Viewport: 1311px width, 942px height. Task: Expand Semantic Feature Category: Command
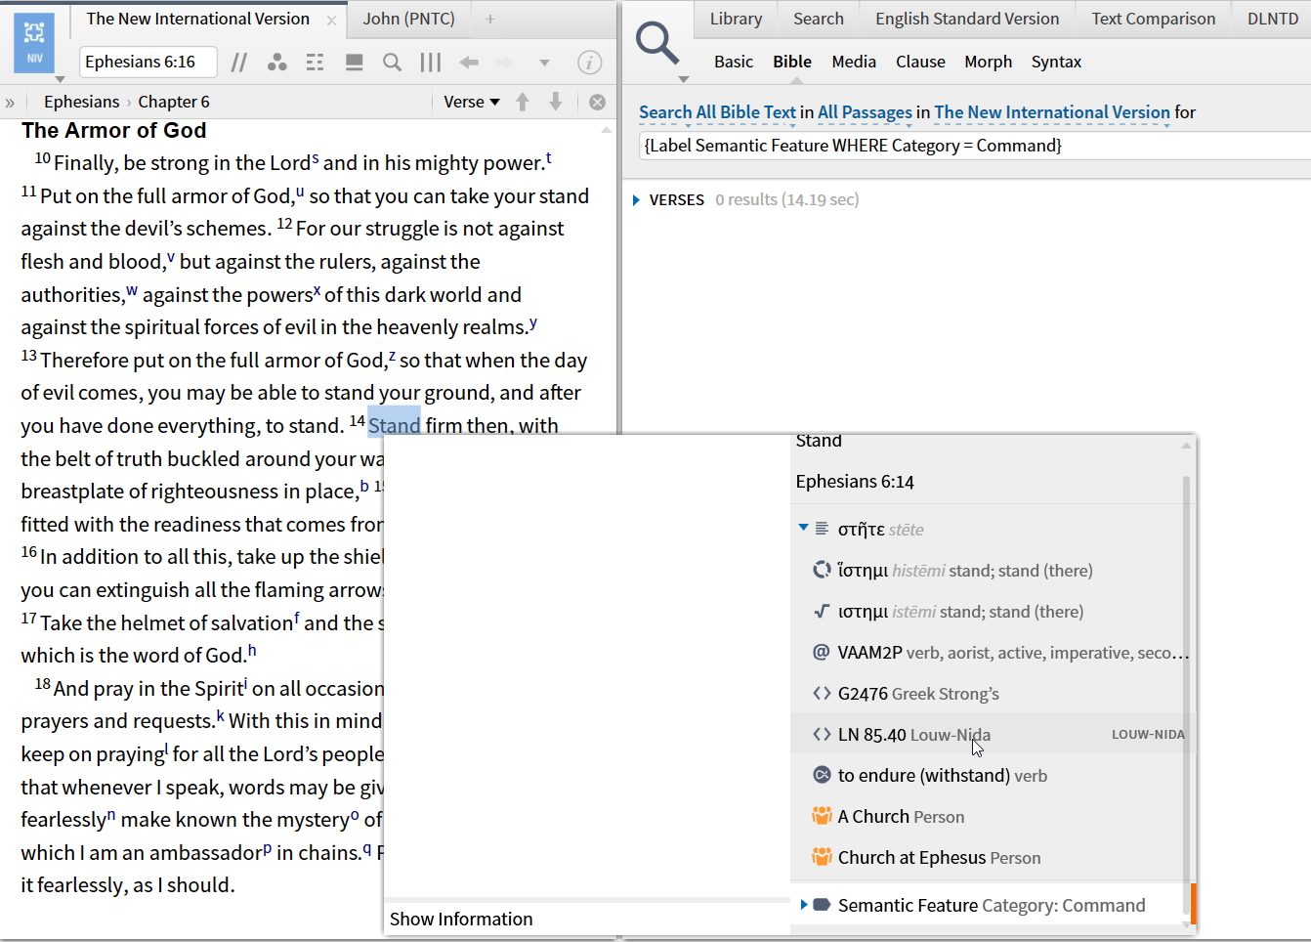804,905
